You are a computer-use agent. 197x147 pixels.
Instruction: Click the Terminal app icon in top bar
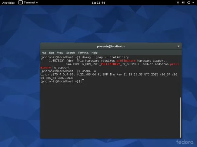coord(20,2)
